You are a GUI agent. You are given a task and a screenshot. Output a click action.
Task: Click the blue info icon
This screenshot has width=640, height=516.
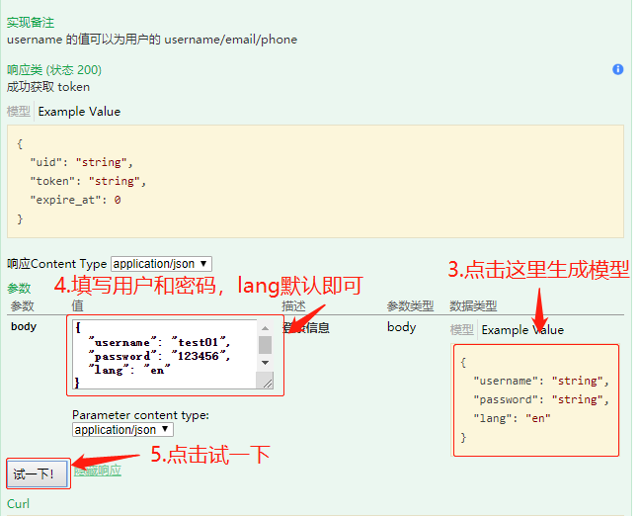(x=618, y=69)
